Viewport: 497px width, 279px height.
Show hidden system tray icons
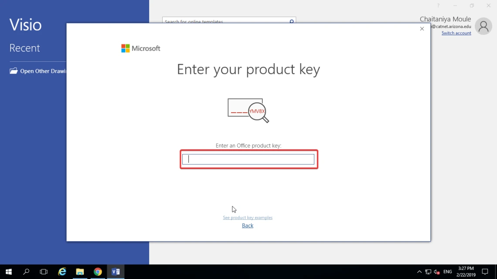[419, 272]
